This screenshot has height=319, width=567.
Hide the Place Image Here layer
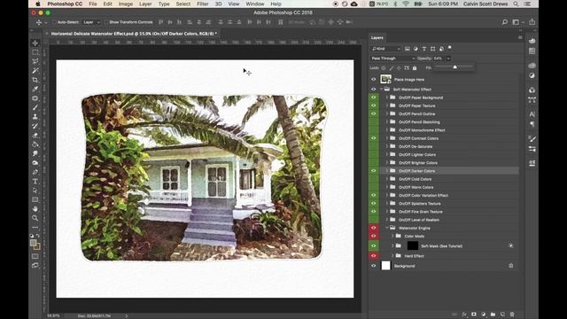coord(374,79)
